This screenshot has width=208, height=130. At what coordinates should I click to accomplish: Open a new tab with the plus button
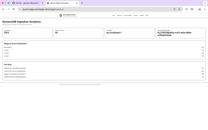(x=82, y=3)
